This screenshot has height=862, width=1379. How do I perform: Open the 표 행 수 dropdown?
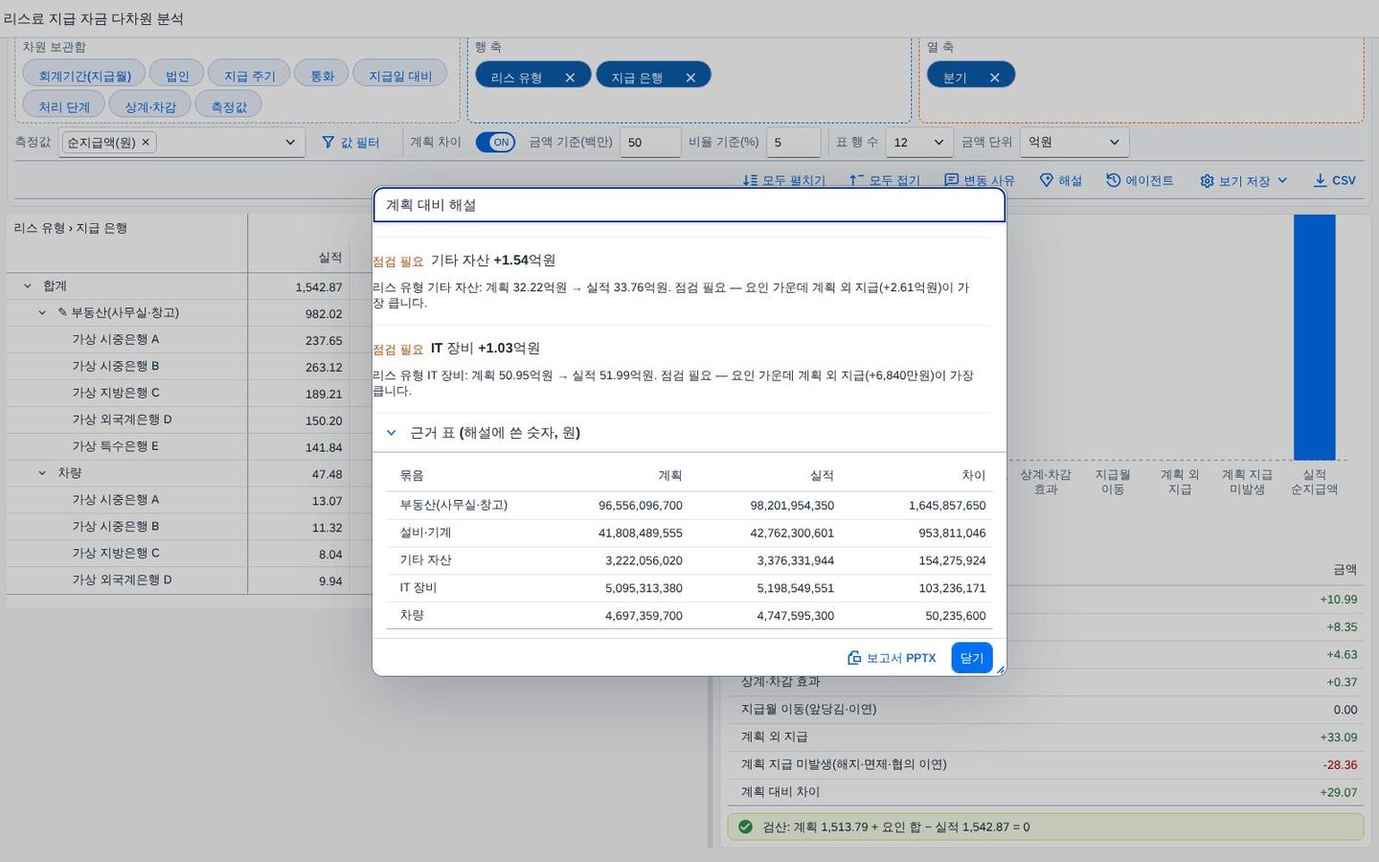[x=919, y=142]
